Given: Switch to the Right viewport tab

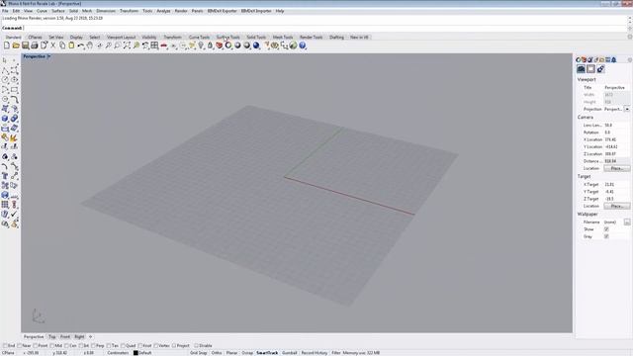Looking at the screenshot, I should 79,336.
